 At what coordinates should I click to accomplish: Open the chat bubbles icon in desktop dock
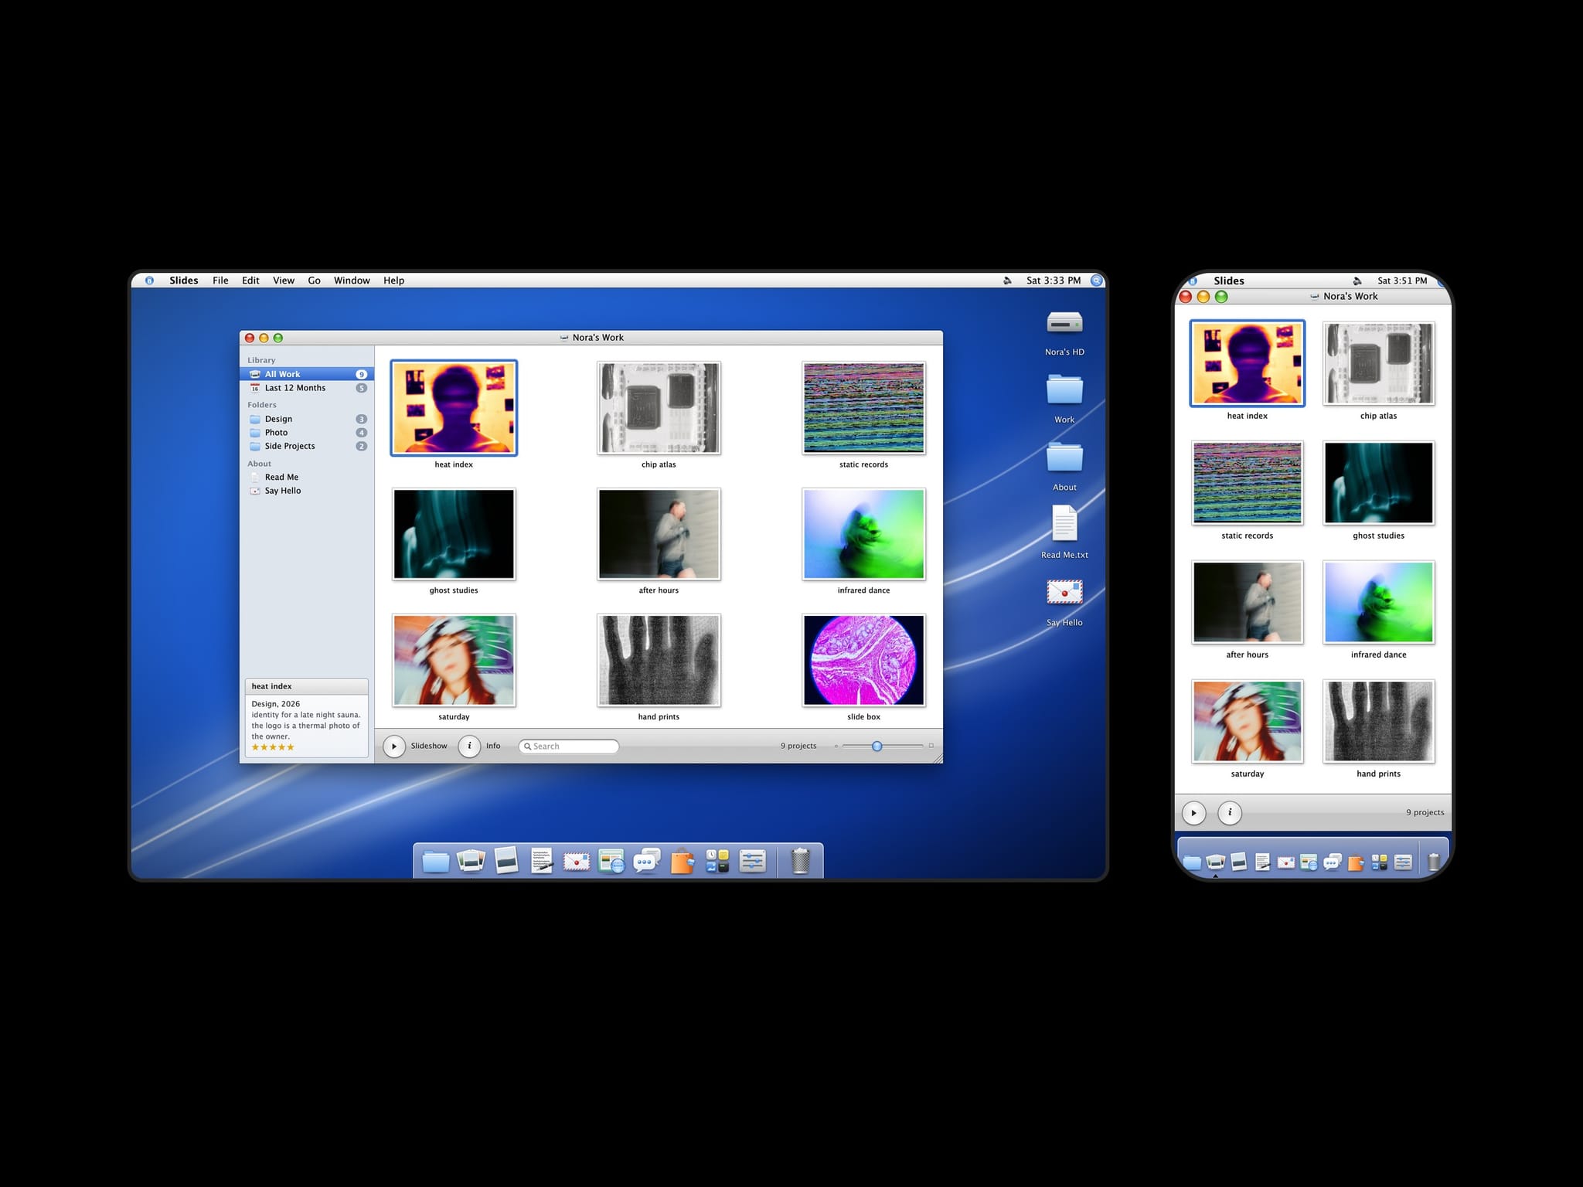click(646, 861)
